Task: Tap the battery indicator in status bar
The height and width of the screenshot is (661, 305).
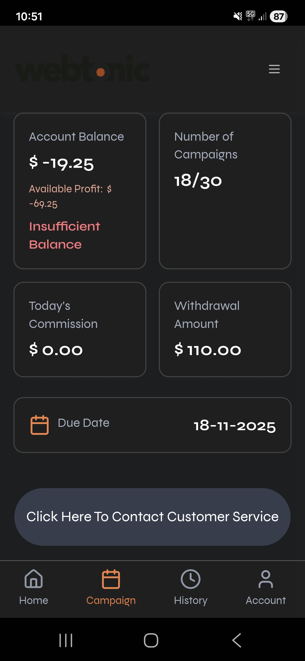Action: click(x=278, y=16)
